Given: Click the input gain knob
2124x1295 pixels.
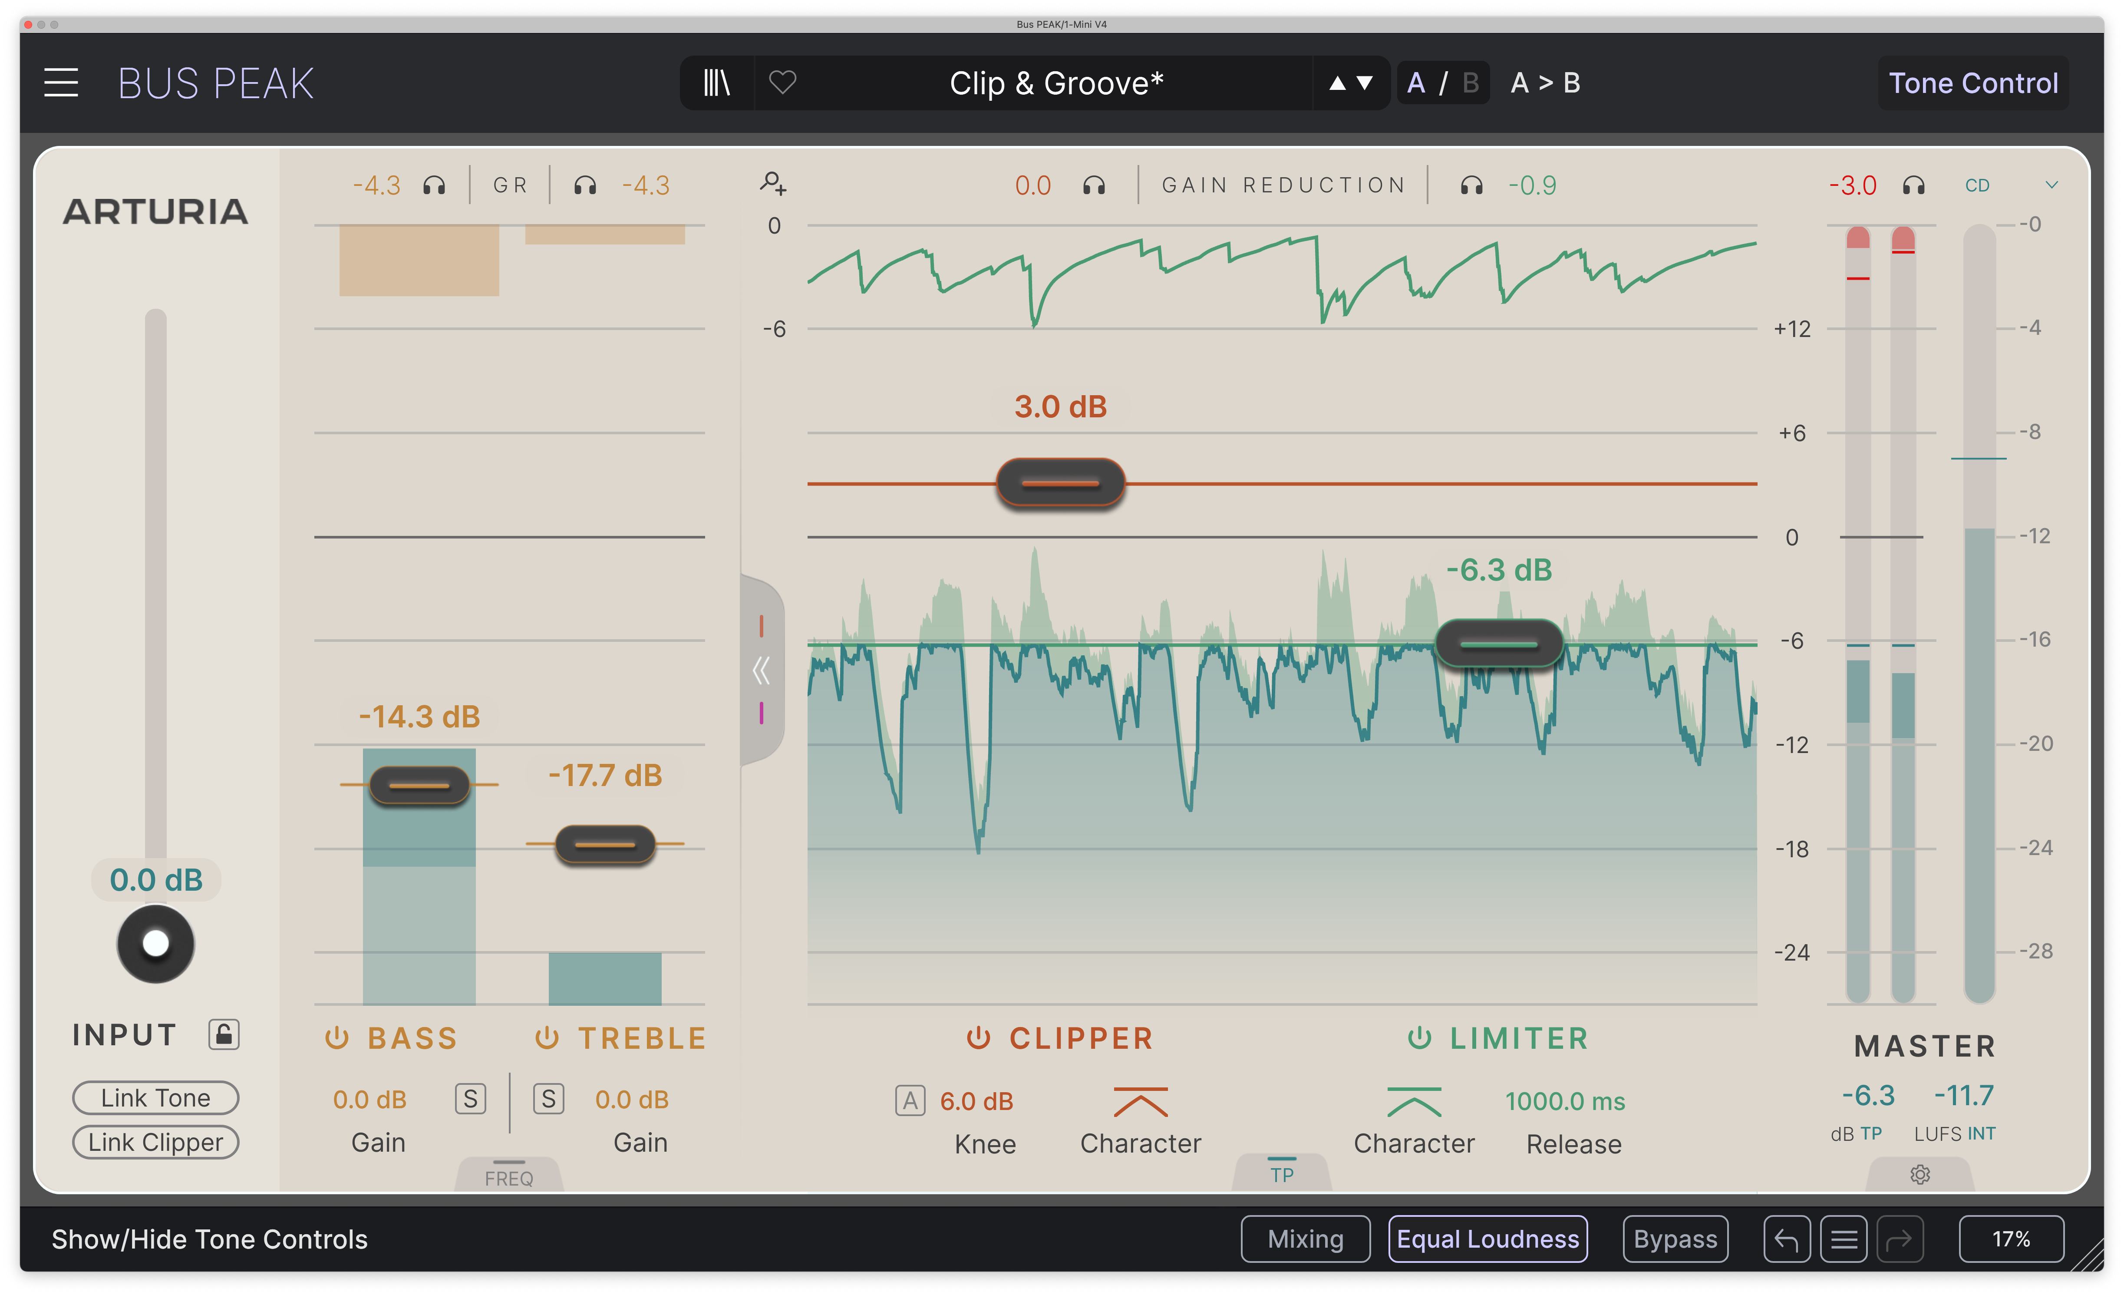Looking at the screenshot, I should (x=155, y=943).
